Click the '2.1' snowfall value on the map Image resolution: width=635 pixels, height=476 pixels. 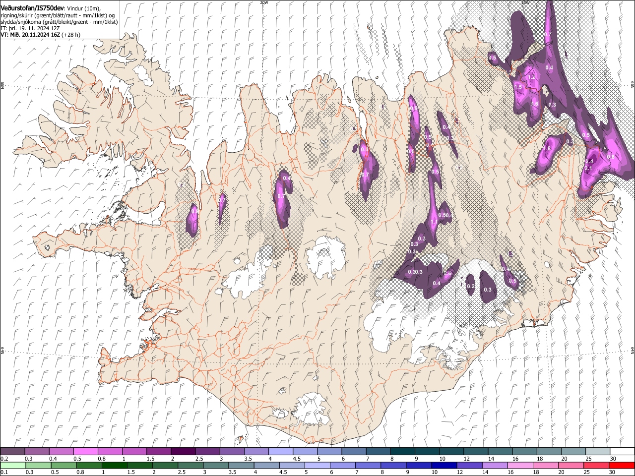(x=589, y=169)
